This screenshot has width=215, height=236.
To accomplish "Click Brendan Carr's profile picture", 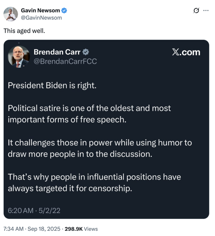I will 19,56.
